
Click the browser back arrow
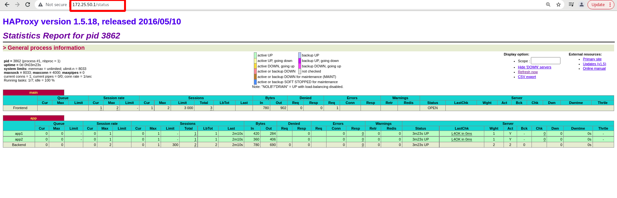click(x=7, y=4)
